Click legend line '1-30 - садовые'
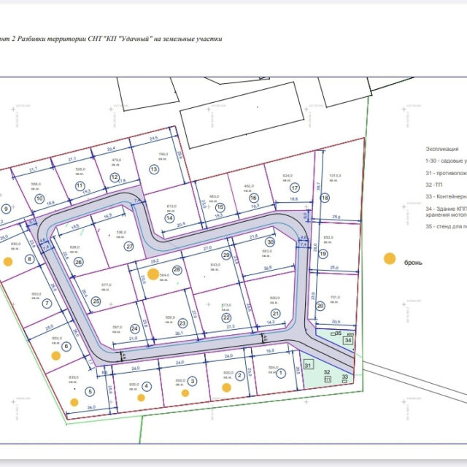Screen dimensions: 467x467 (x=446, y=161)
